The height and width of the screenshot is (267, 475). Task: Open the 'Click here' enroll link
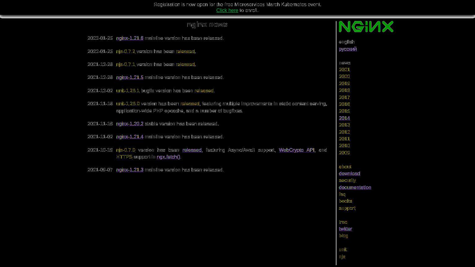(227, 11)
